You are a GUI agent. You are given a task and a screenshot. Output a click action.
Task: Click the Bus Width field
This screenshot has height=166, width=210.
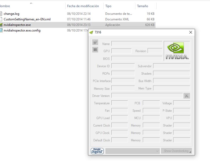pos(172,81)
